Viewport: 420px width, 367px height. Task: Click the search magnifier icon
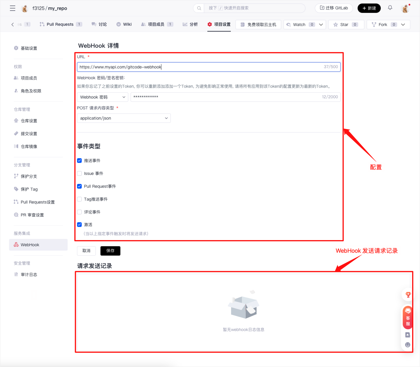coord(199,8)
